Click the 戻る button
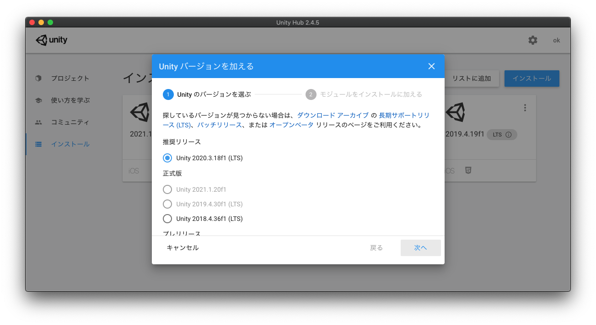 [x=376, y=248]
